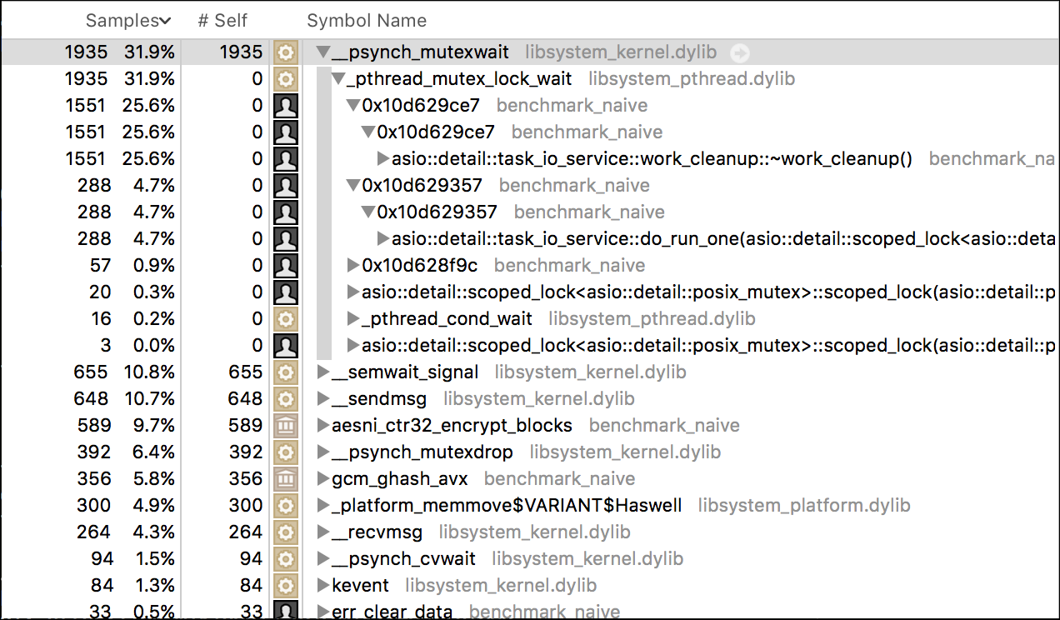Click the building icon beside gcm_ghash_avx
The image size is (1060, 620).
point(285,479)
